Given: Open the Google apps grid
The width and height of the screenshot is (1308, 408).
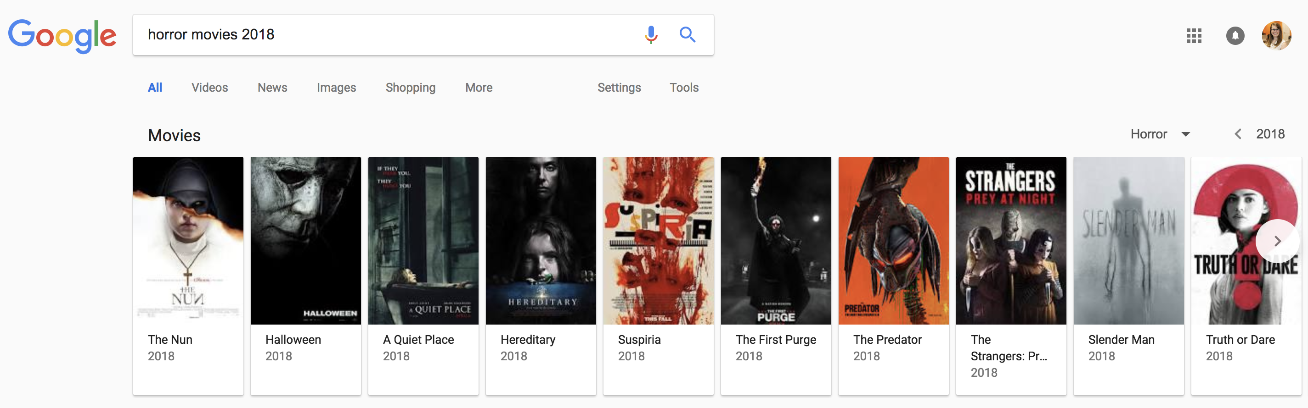Looking at the screenshot, I should 1193,35.
